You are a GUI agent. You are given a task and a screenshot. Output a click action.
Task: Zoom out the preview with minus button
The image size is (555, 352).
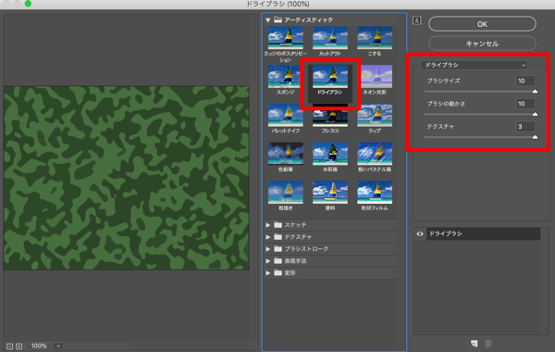coord(9,346)
